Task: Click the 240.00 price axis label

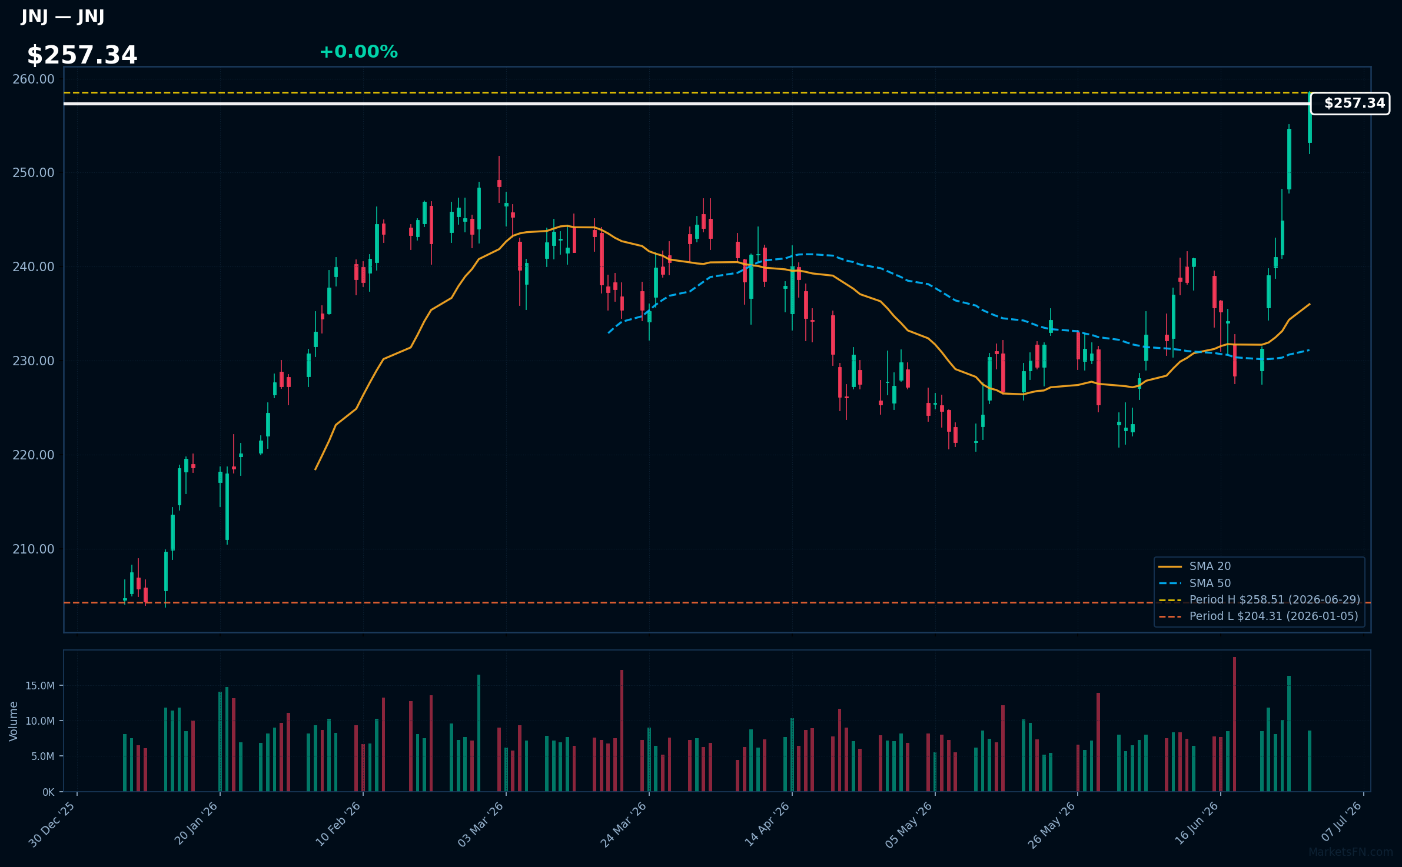Action: click(x=34, y=266)
